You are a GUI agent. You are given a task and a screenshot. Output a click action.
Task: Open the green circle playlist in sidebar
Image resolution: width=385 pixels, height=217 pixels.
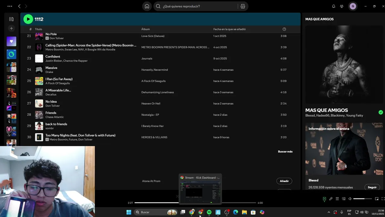point(11,54)
